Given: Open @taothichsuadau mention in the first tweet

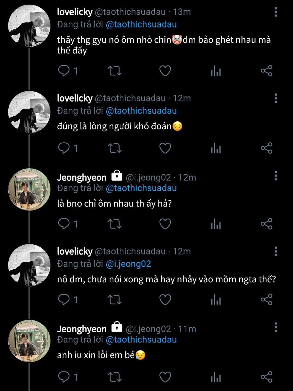Looking at the screenshot, I should click(x=141, y=24).
